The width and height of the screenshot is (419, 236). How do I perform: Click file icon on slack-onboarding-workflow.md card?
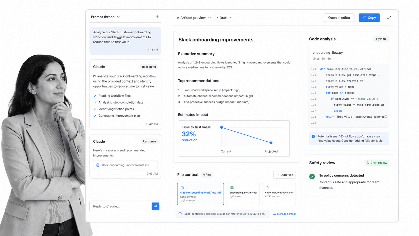click(x=182, y=188)
